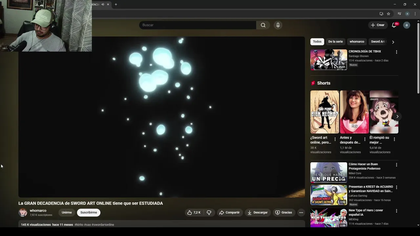Click the page vertical scrollbar

(x=418, y=59)
